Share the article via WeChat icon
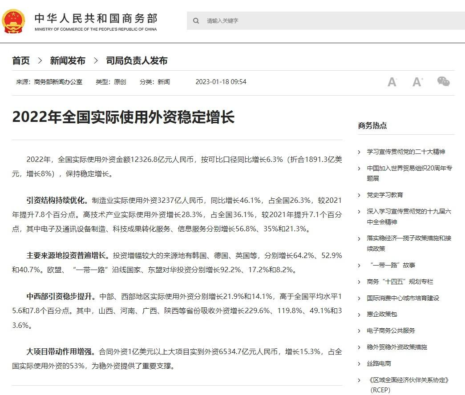The image size is (465, 395). (443, 81)
